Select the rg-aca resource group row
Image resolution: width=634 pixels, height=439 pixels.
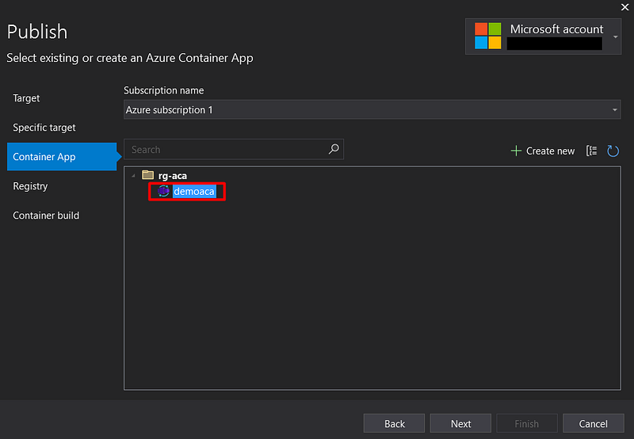[173, 175]
